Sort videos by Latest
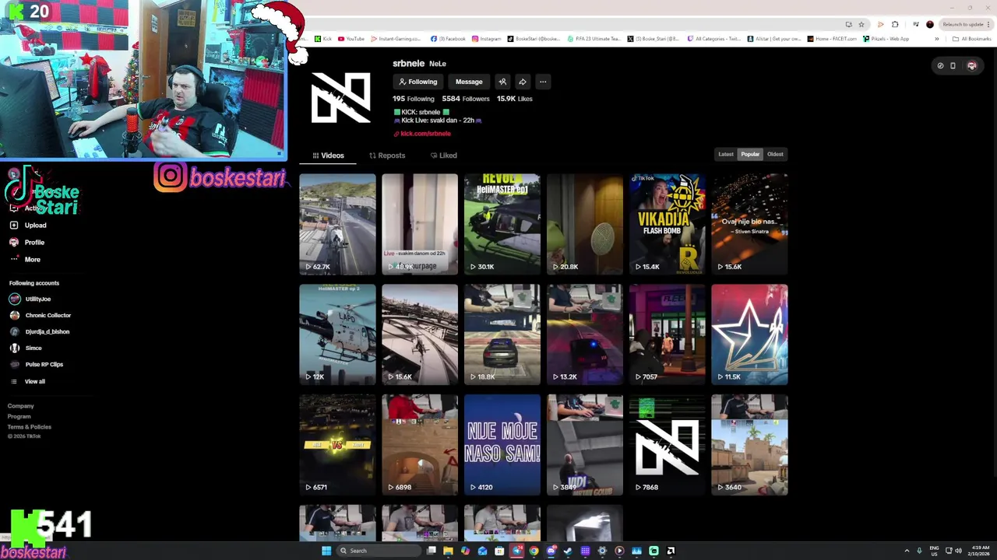Image resolution: width=997 pixels, height=560 pixels. [x=726, y=154]
